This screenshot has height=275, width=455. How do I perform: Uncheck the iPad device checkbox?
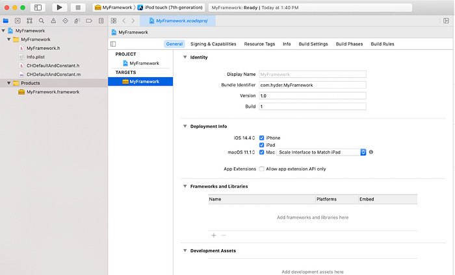(261, 145)
